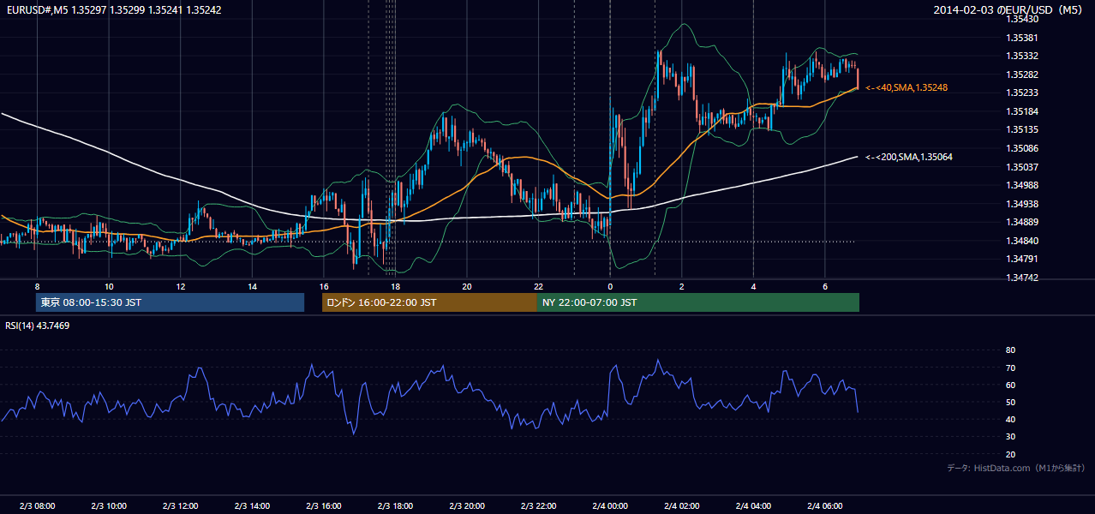This screenshot has height=514, width=1095.
Task: Click hour label 14 under the price chart
Action: click(x=252, y=286)
